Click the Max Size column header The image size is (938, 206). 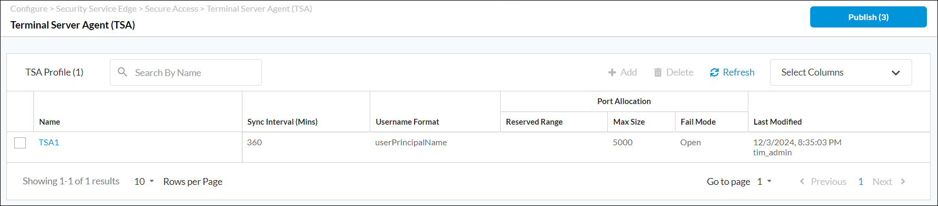click(629, 121)
